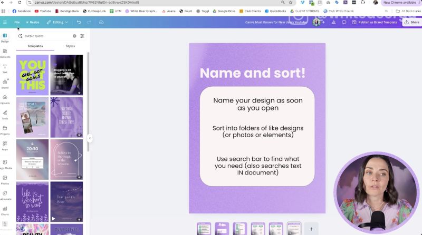Open the Photos panel in sidebar
The height and width of the screenshot is (235, 422).
(x=5, y=180)
